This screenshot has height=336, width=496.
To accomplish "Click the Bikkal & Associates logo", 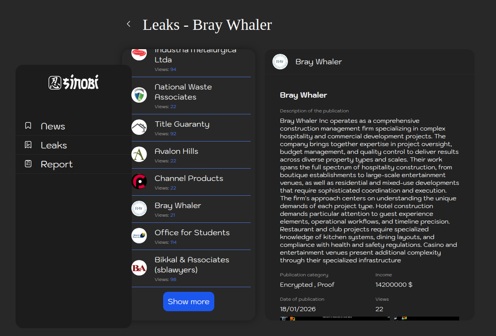I will [x=139, y=268].
